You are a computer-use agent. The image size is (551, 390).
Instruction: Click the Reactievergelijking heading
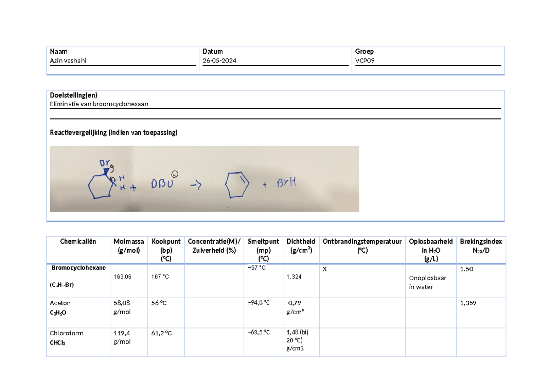point(113,133)
